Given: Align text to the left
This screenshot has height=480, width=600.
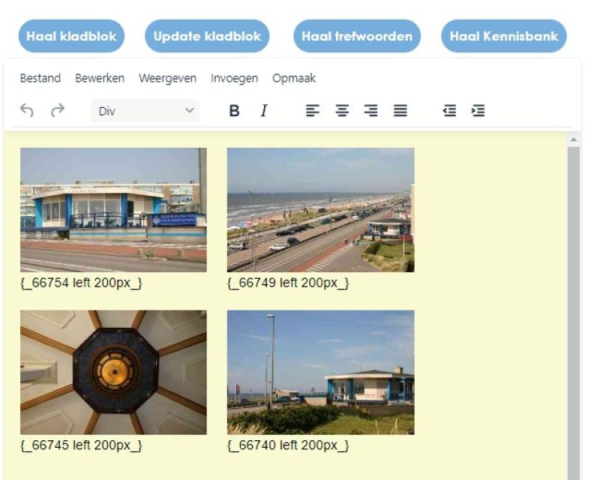Looking at the screenshot, I should 313,110.
